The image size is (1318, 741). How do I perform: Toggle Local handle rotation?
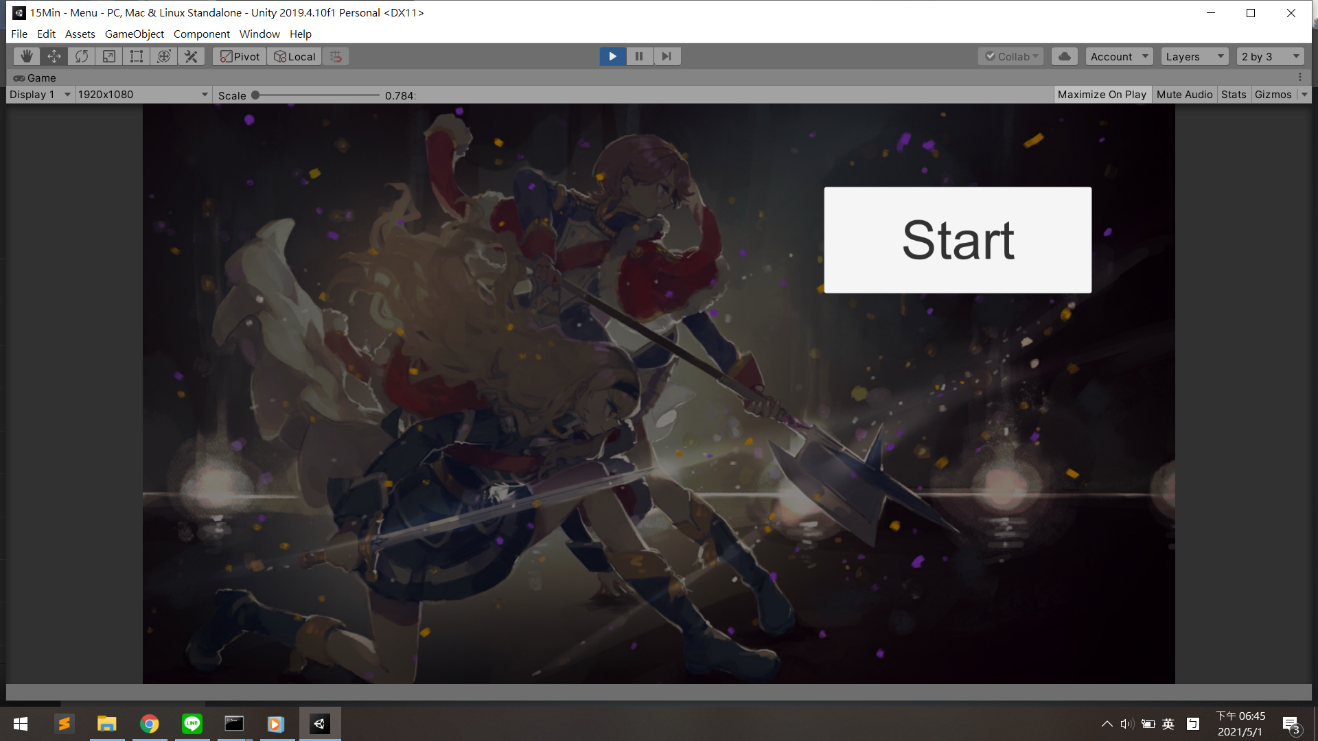tap(294, 56)
